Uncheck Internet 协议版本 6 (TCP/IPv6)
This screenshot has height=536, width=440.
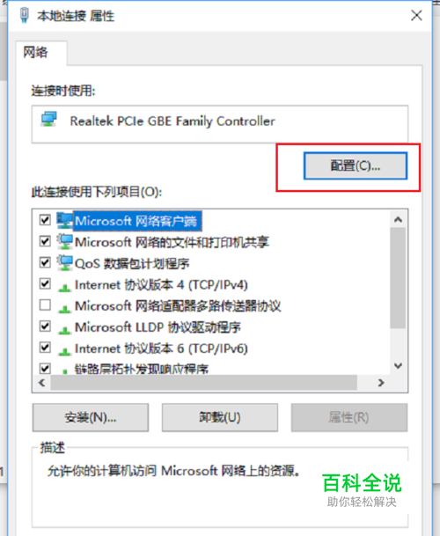[x=45, y=348]
